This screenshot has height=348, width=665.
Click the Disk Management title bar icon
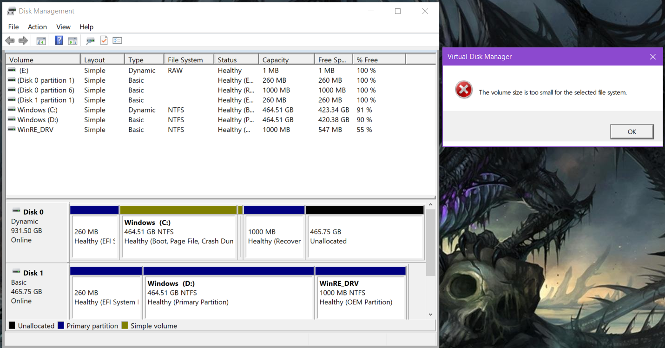[x=12, y=11]
